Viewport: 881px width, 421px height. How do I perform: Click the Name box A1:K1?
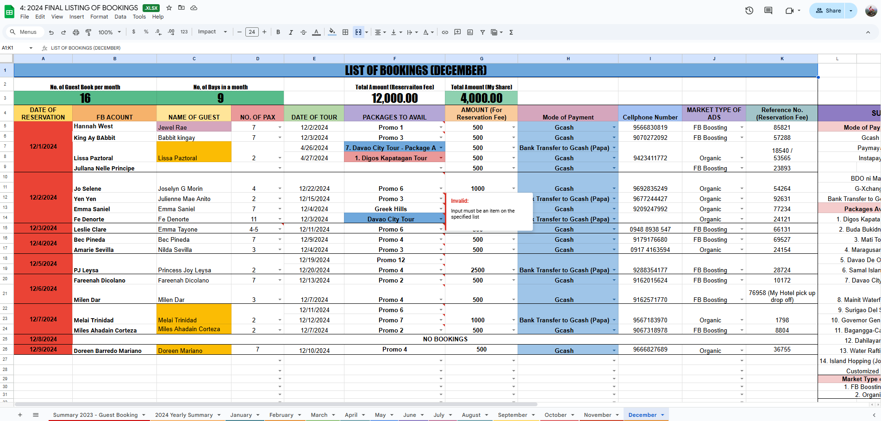coord(17,48)
